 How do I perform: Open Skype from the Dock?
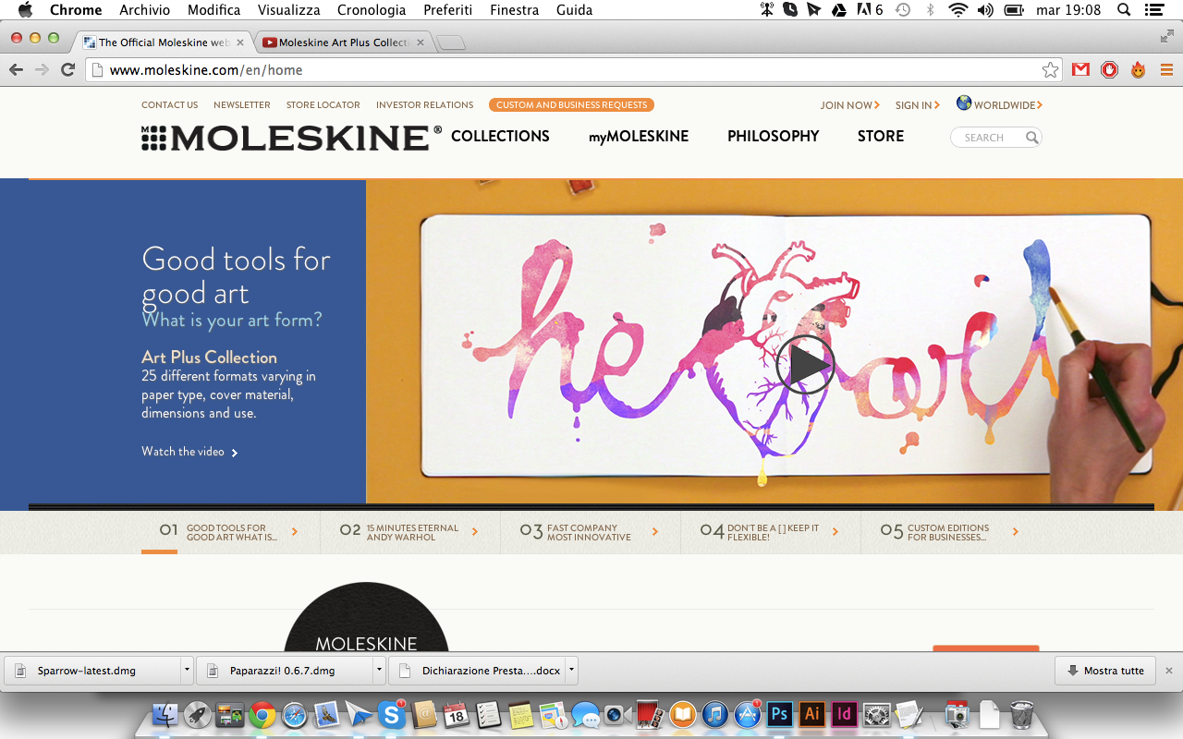[x=392, y=714]
